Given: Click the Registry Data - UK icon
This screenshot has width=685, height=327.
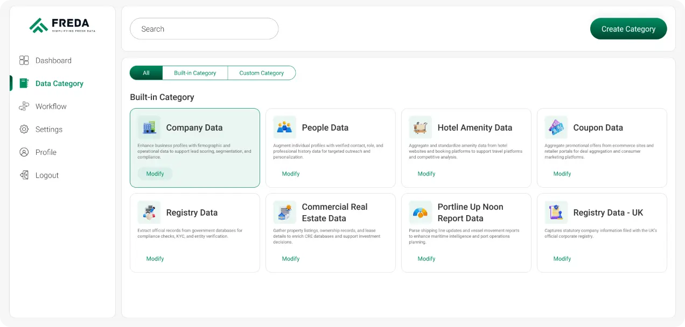Looking at the screenshot, I should coord(556,212).
